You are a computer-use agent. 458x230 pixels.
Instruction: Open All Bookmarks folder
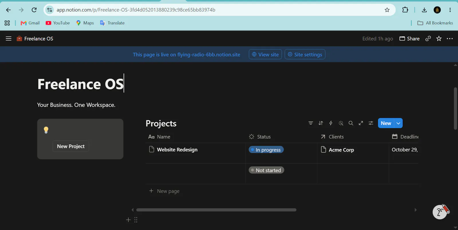435,23
